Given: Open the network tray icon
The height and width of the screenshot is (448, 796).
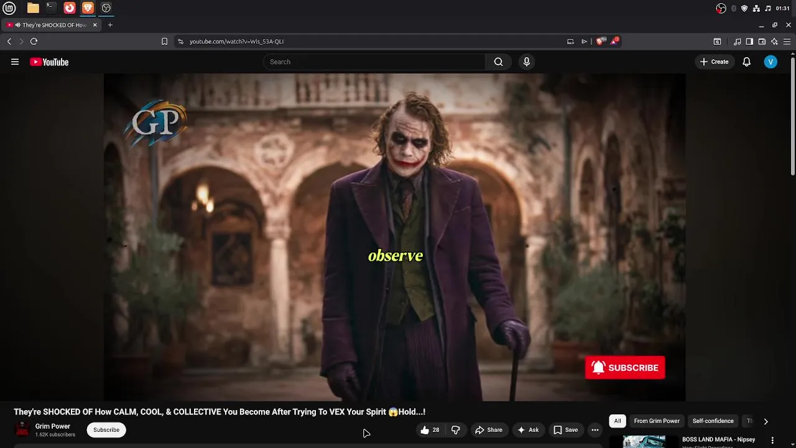Looking at the screenshot, I should (756, 8).
